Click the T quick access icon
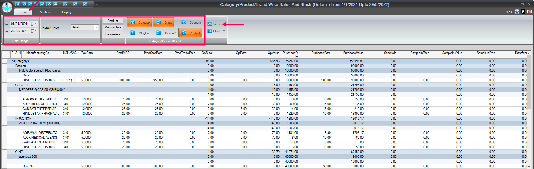 (x=75, y=4)
